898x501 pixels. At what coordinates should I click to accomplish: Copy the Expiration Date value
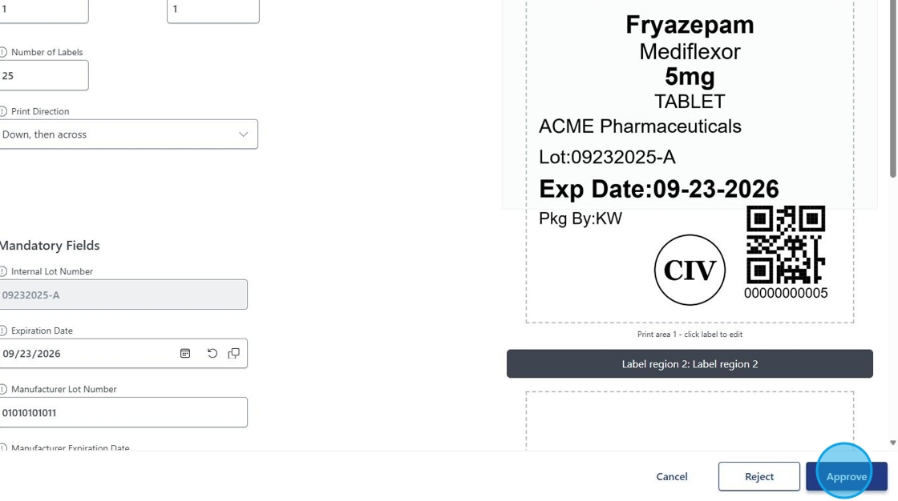click(234, 354)
